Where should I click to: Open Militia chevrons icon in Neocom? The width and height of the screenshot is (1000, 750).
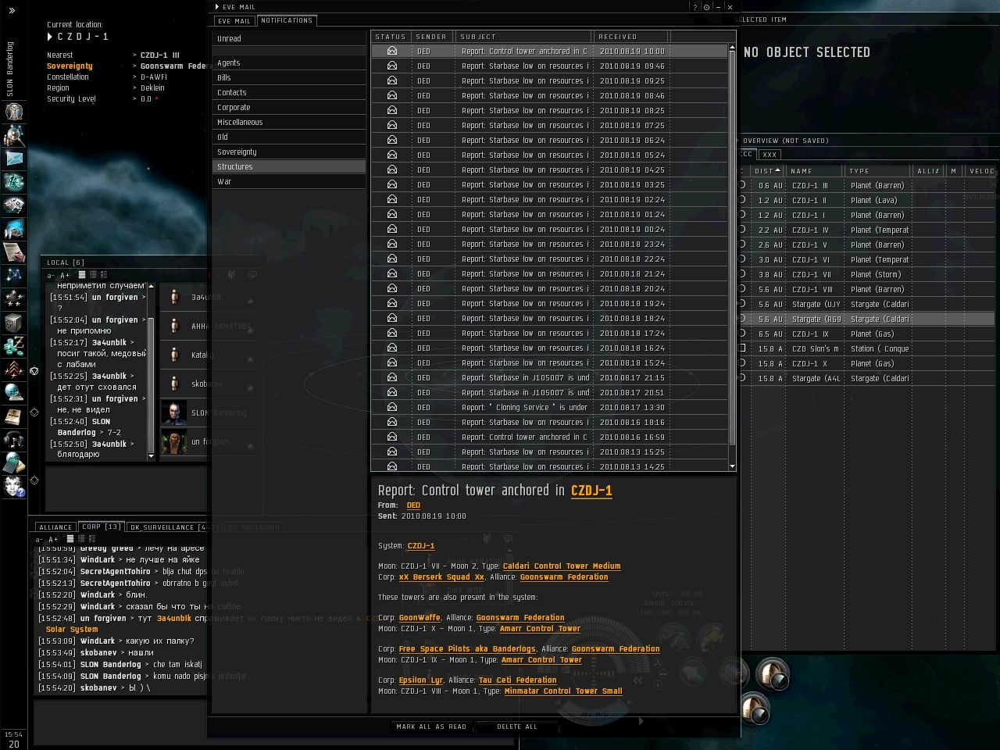pos(14,370)
